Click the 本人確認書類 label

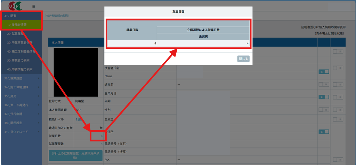tap(58, 110)
